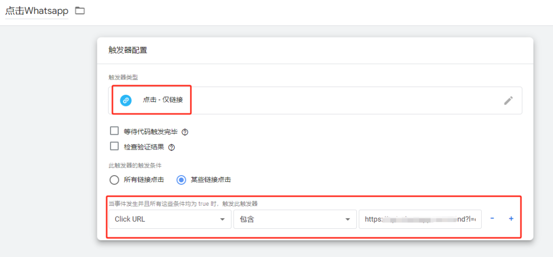553x257 pixels.
Task: Click the 此触发器的触发条件 label
Action: point(135,165)
